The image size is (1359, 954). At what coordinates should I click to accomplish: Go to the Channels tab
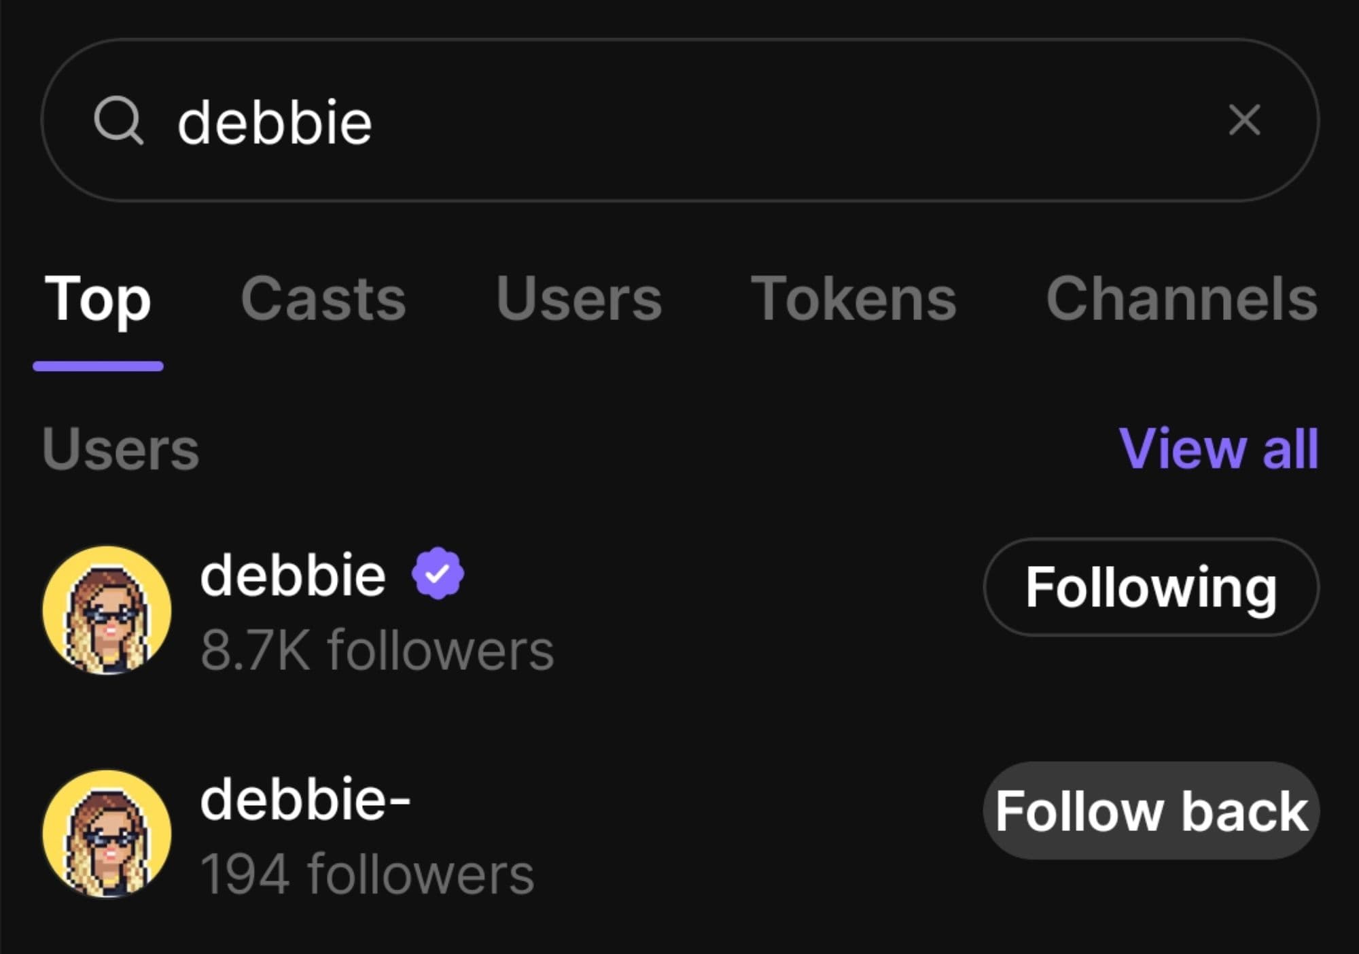1182,299
